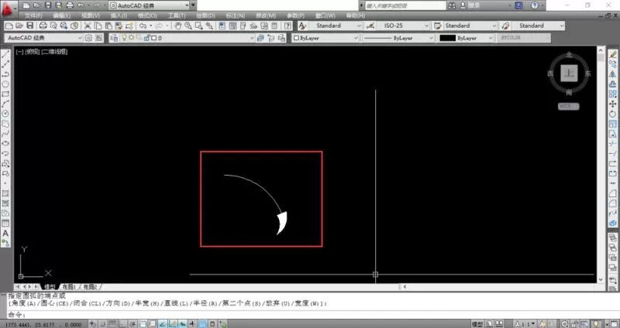Select the Spline tool in draw toolbar
Viewport: 620px width, 328px height.
click(x=5, y=133)
